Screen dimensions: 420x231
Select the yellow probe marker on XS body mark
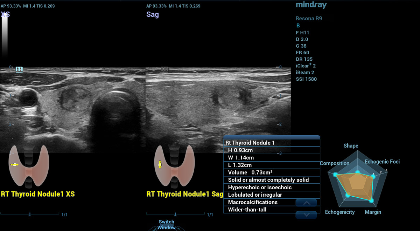15,164
